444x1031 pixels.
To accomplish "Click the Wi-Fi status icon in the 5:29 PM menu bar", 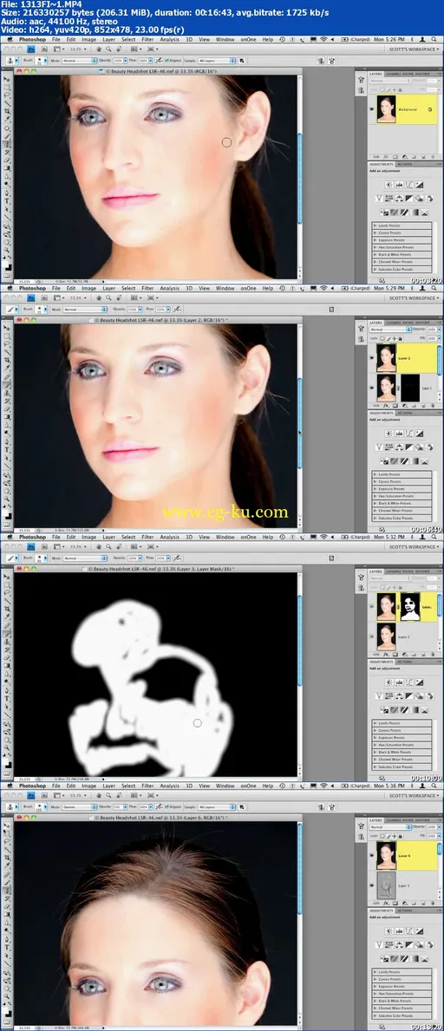I will pos(323,288).
